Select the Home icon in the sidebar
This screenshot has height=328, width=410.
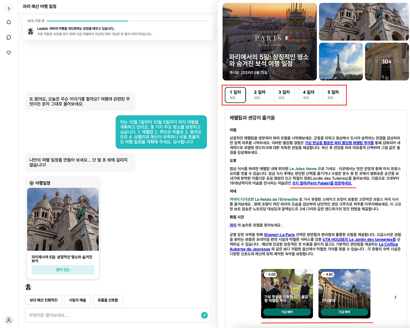pos(9,22)
